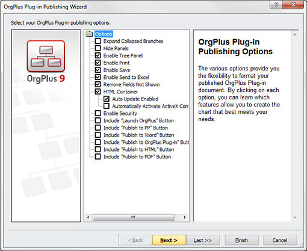Click help panel scroll up arrow
Screen dimensions: 307x251
(295, 35)
